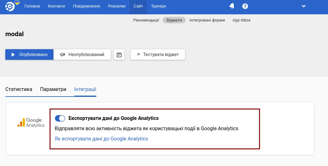Click the Google Analytics logo
Viewport: 328px width, 166px height.
click(x=31, y=123)
